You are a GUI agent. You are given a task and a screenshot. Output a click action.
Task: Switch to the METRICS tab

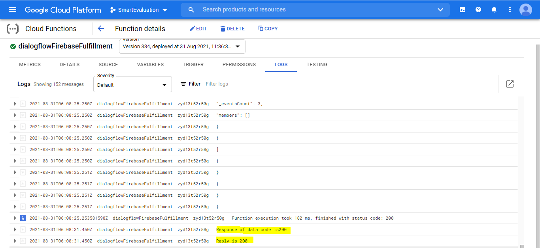pyautogui.click(x=30, y=65)
